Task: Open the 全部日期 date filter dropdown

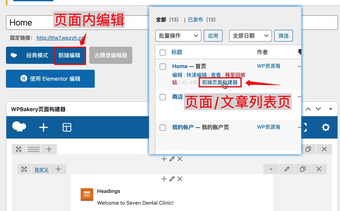Action: click(x=250, y=36)
